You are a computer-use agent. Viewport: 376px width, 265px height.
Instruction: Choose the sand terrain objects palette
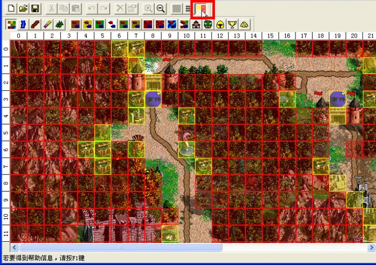(x=88, y=24)
